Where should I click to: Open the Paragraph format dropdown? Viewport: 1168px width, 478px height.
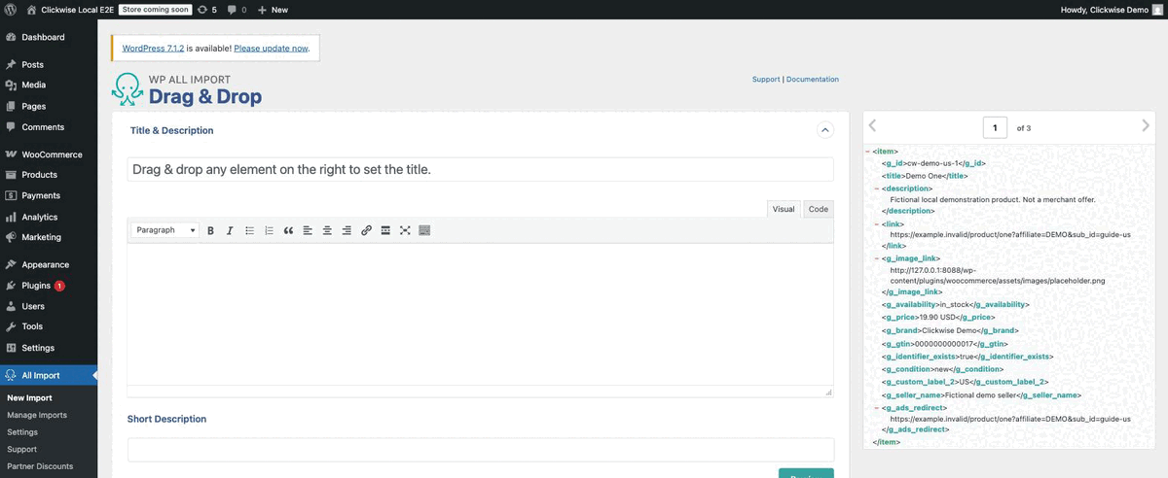(165, 230)
